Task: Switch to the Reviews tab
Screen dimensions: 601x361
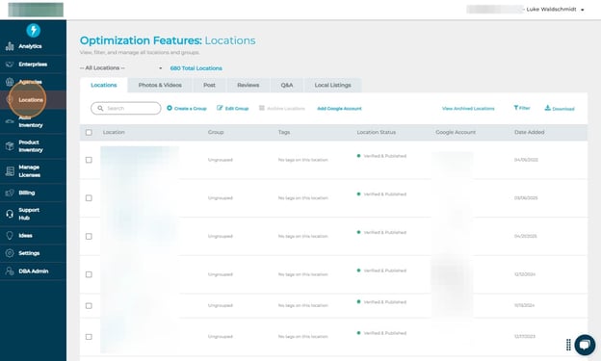Action: pos(248,85)
